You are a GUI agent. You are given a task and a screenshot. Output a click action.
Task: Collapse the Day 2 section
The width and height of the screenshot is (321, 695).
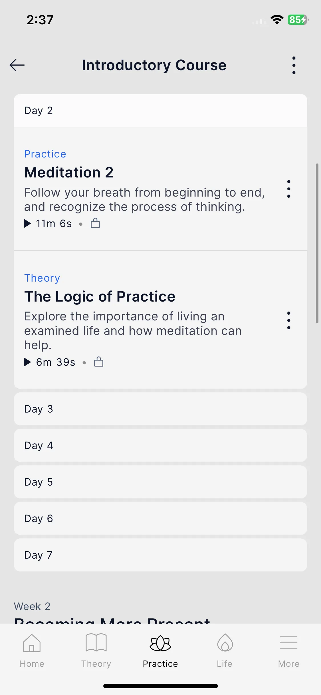(160, 111)
